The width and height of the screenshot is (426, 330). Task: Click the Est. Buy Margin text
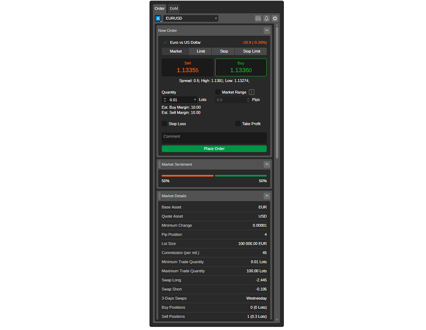click(181, 108)
